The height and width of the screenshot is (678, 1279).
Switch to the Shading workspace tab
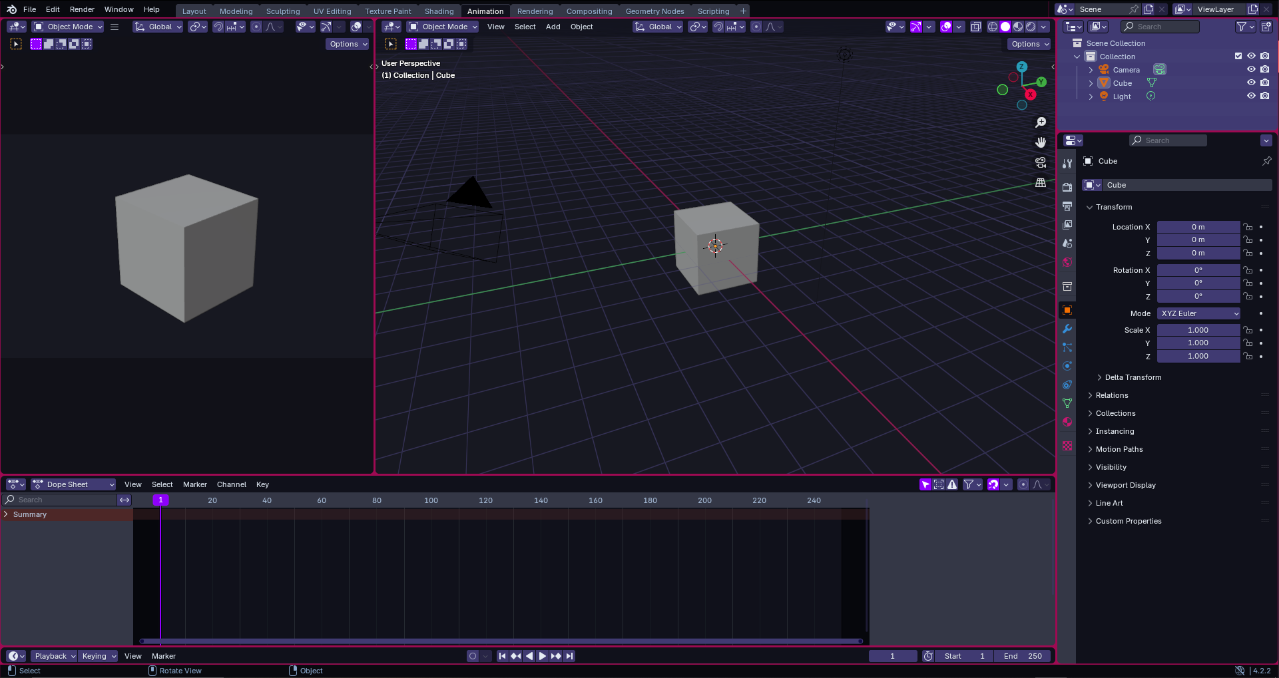pyautogui.click(x=439, y=11)
